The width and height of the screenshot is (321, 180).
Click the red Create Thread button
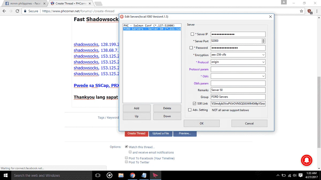[136, 133]
